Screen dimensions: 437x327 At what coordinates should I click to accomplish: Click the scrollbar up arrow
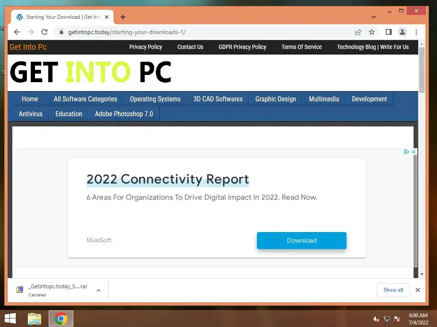point(422,44)
